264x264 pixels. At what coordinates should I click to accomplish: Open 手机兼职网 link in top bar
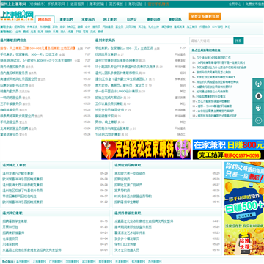tap(56, 4)
